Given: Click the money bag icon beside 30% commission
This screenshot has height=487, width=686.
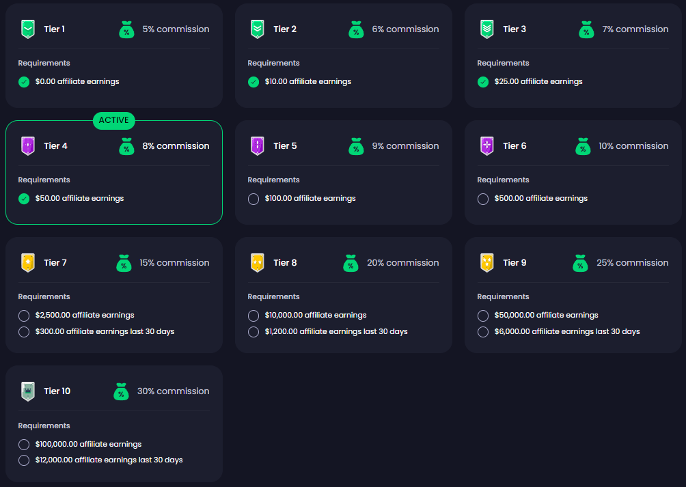Looking at the screenshot, I should 121,391.
